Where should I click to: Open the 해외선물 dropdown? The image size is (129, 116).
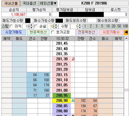48,3
